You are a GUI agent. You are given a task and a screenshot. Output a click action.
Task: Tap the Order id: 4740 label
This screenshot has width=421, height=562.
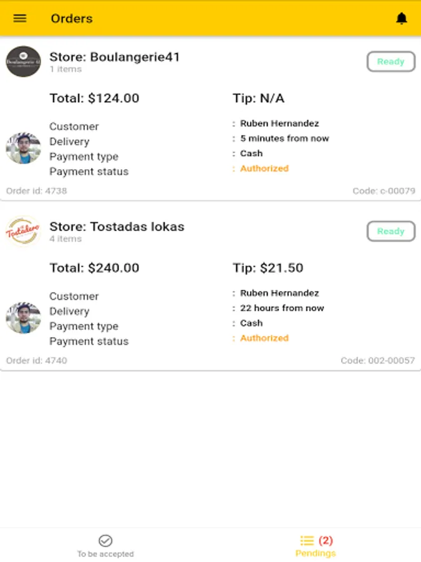(37, 360)
